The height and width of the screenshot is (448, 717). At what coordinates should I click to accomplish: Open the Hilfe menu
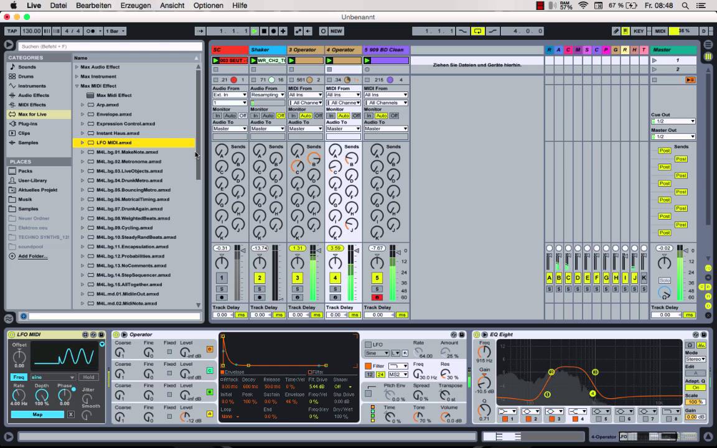coord(240,6)
